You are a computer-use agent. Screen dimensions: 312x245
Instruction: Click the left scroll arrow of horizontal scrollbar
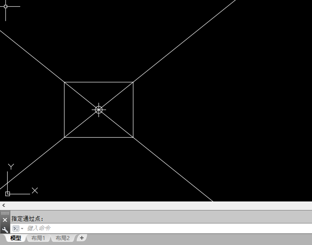click(4, 206)
